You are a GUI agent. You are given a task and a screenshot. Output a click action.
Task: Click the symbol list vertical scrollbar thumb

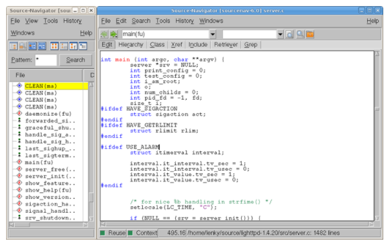91,197
